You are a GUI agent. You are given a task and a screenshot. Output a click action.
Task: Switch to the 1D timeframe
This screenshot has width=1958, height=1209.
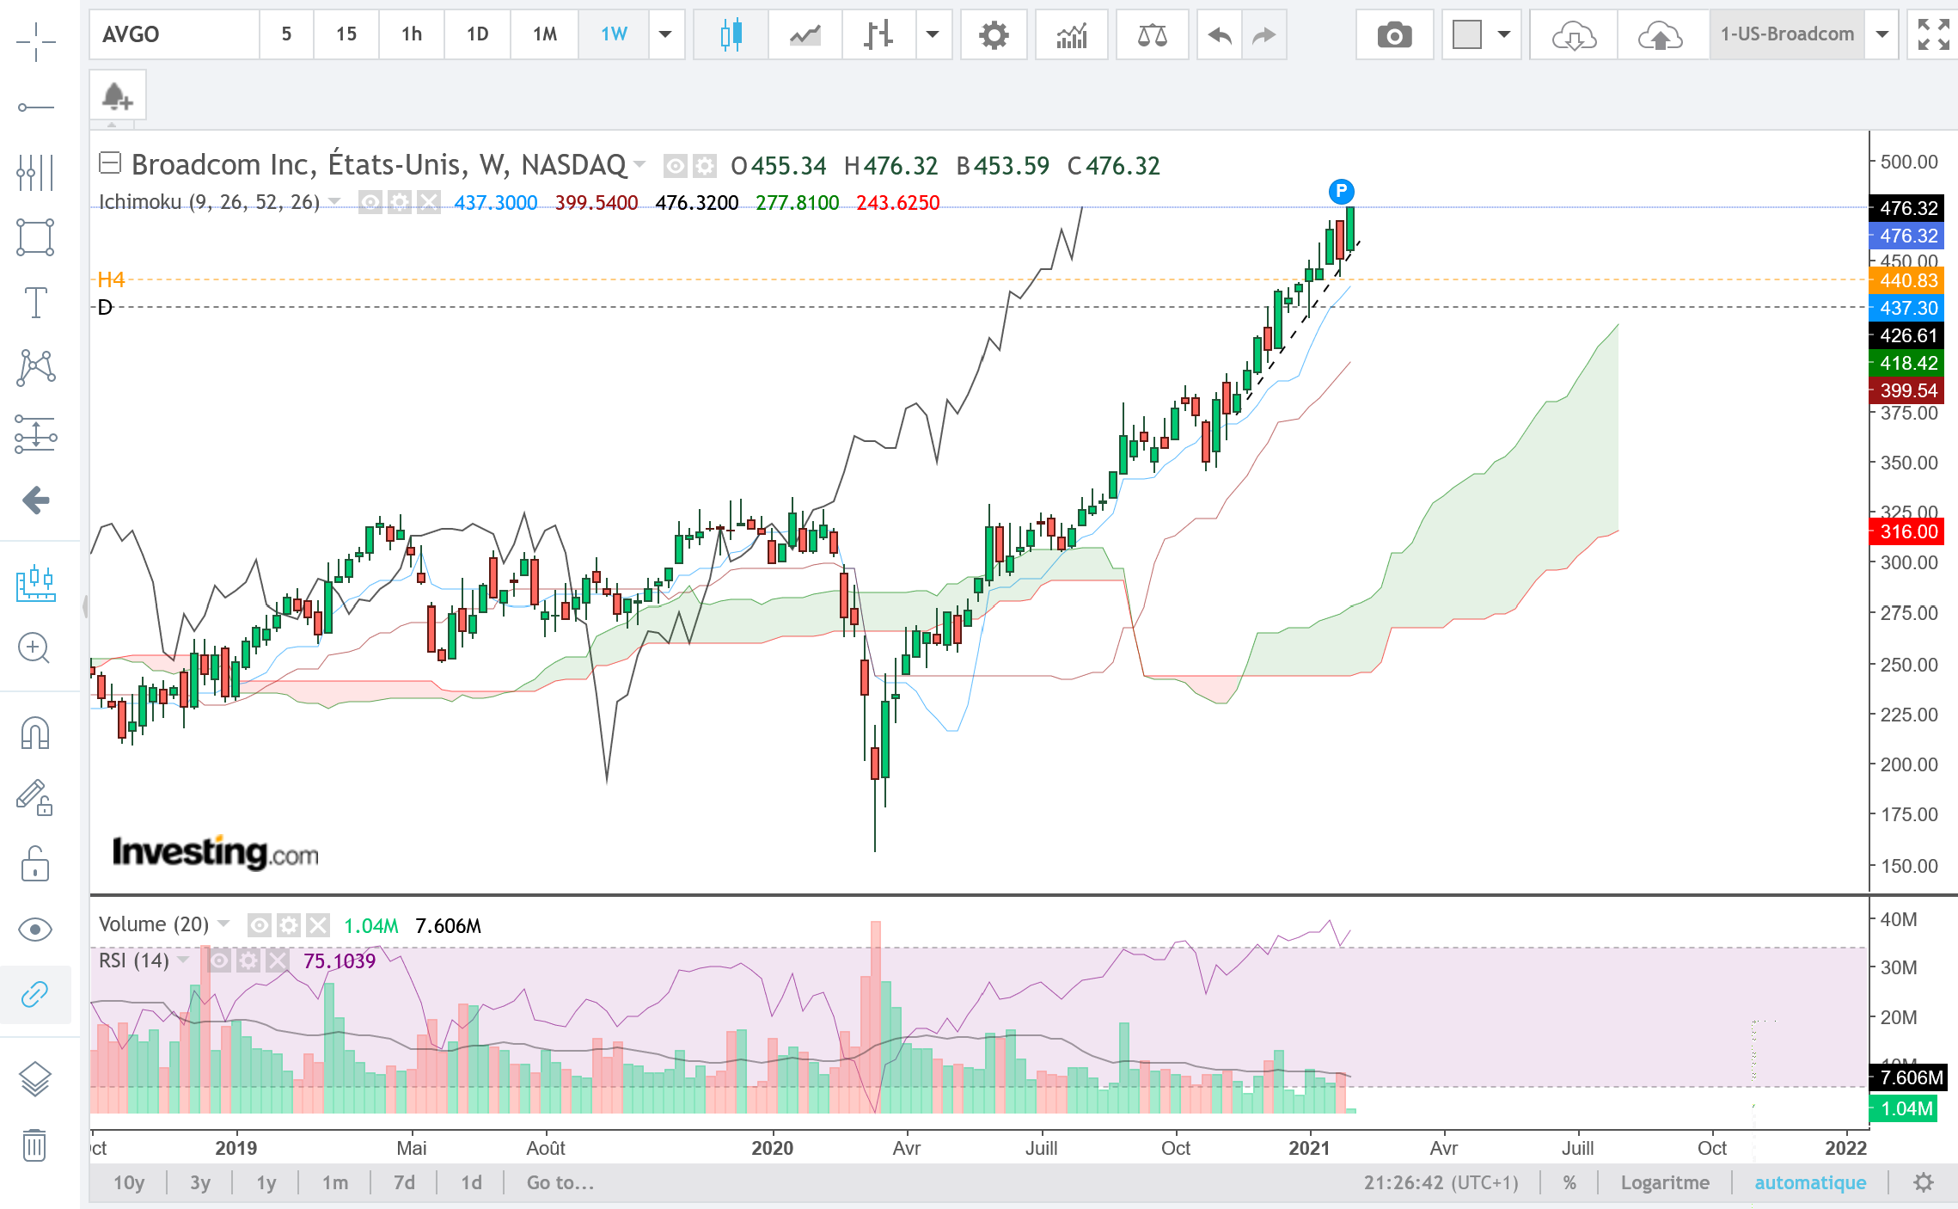478,35
